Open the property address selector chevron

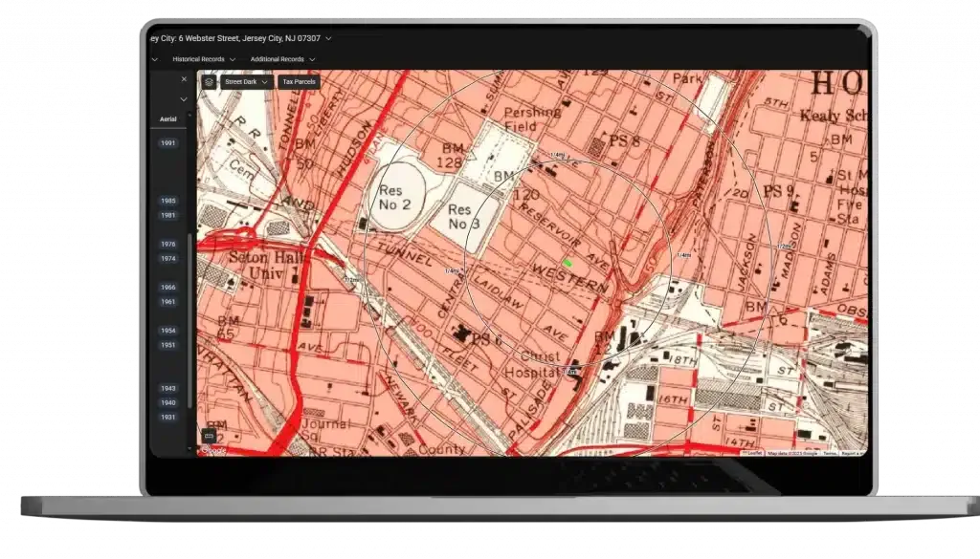(x=328, y=38)
